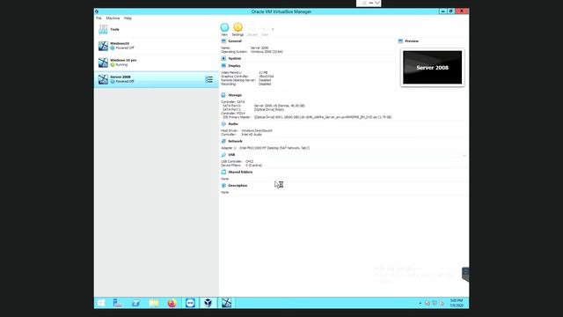Image resolution: width=563 pixels, height=317 pixels.
Task: Click the Network section icon
Action: point(223,141)
